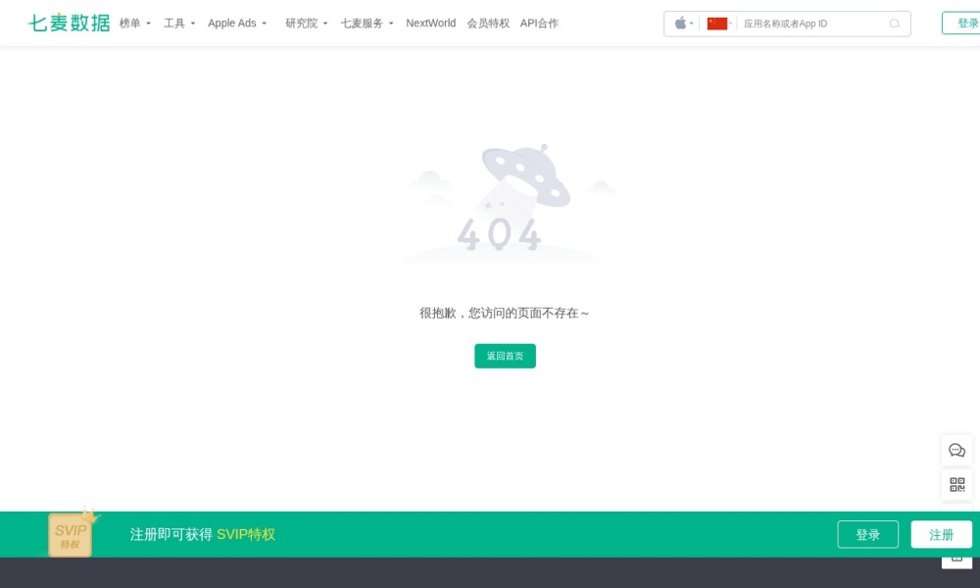Open the 会员特权 menu item
The height and width of the screenshot is (588, 980).
click(488, 24)
